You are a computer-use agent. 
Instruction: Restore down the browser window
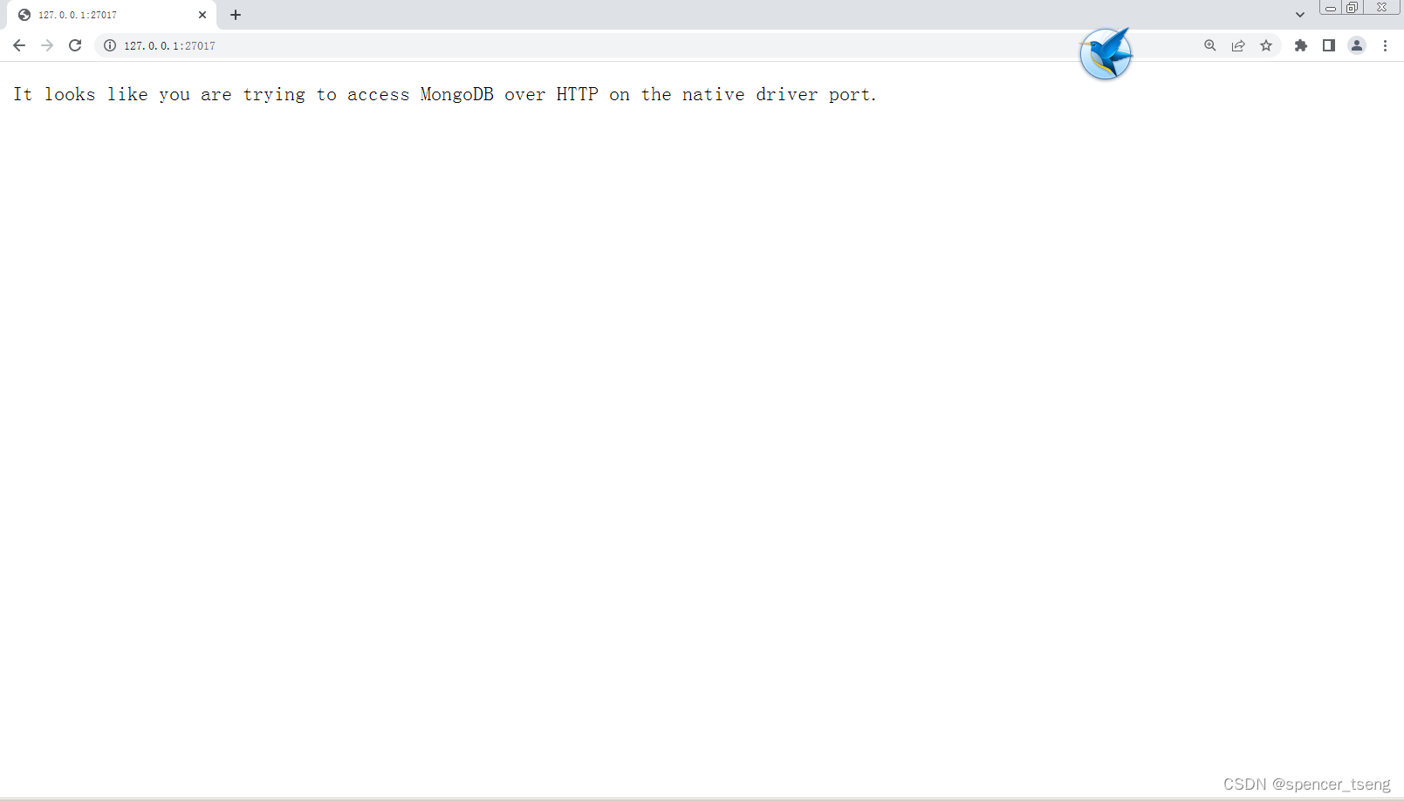[1352, 8]
